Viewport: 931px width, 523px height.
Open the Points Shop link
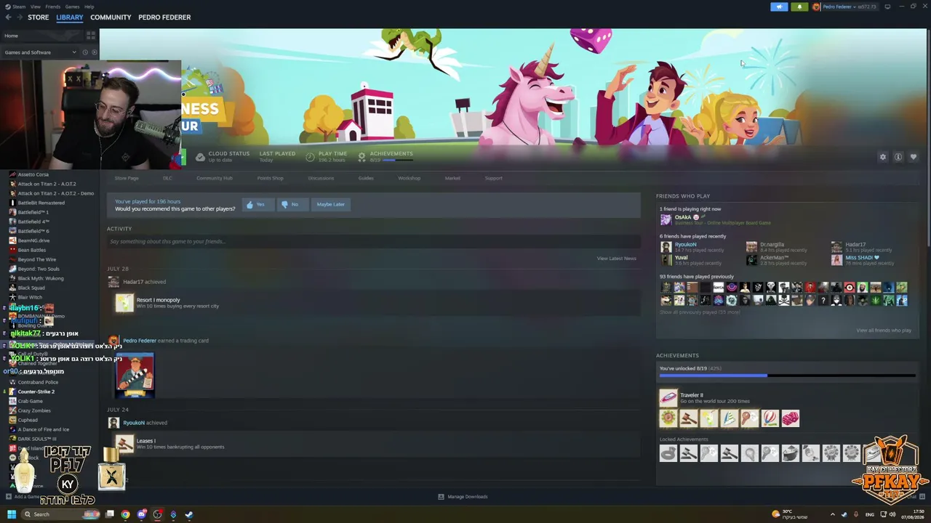(x=270, y=178)
